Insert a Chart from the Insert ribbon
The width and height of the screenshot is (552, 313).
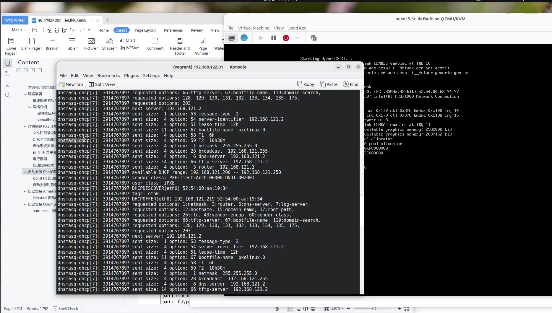point(128,40)
